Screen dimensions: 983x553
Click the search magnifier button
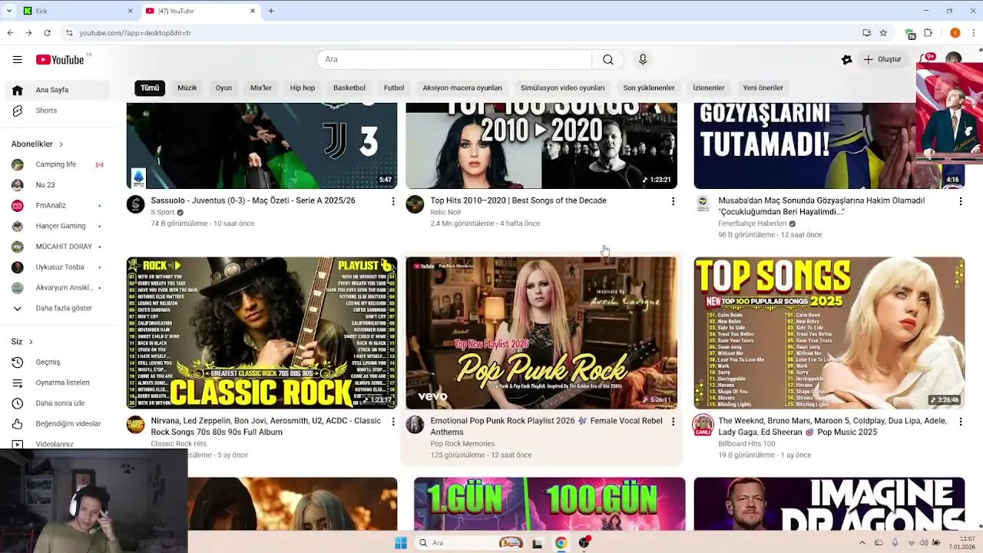(607, 59)
